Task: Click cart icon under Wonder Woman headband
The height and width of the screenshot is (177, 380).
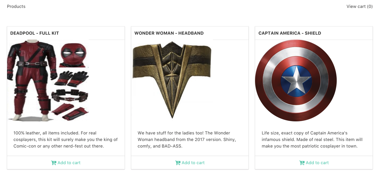Action: click(x=178, y=163)
